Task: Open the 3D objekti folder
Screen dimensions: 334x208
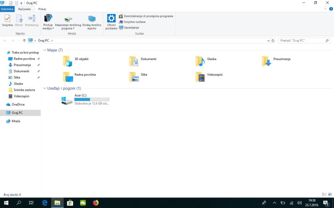Action: (68, 61)
